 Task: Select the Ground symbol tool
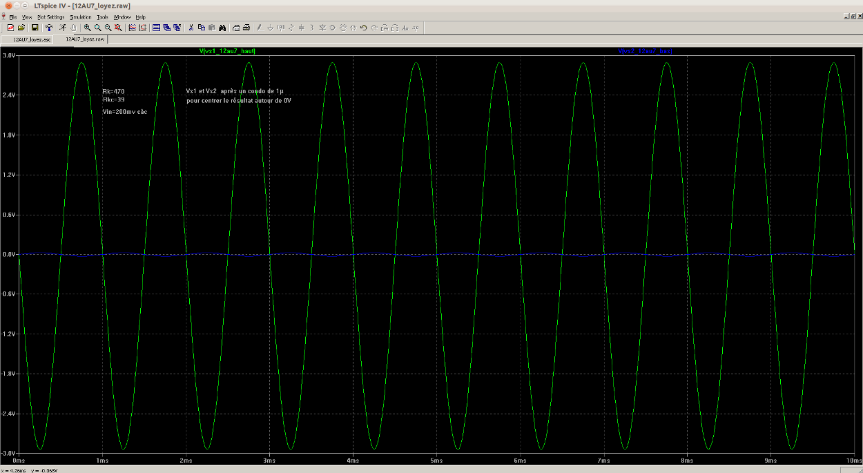click(271, 28)
